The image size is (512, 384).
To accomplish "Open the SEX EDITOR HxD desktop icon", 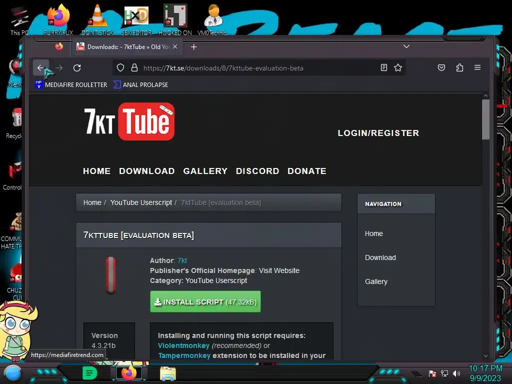I will pyautogui.click(x=136, y=20).
